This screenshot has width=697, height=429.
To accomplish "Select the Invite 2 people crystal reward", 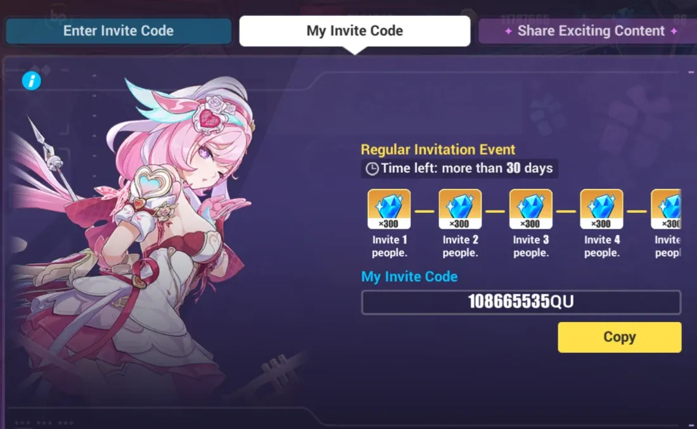I will [459, 209].
